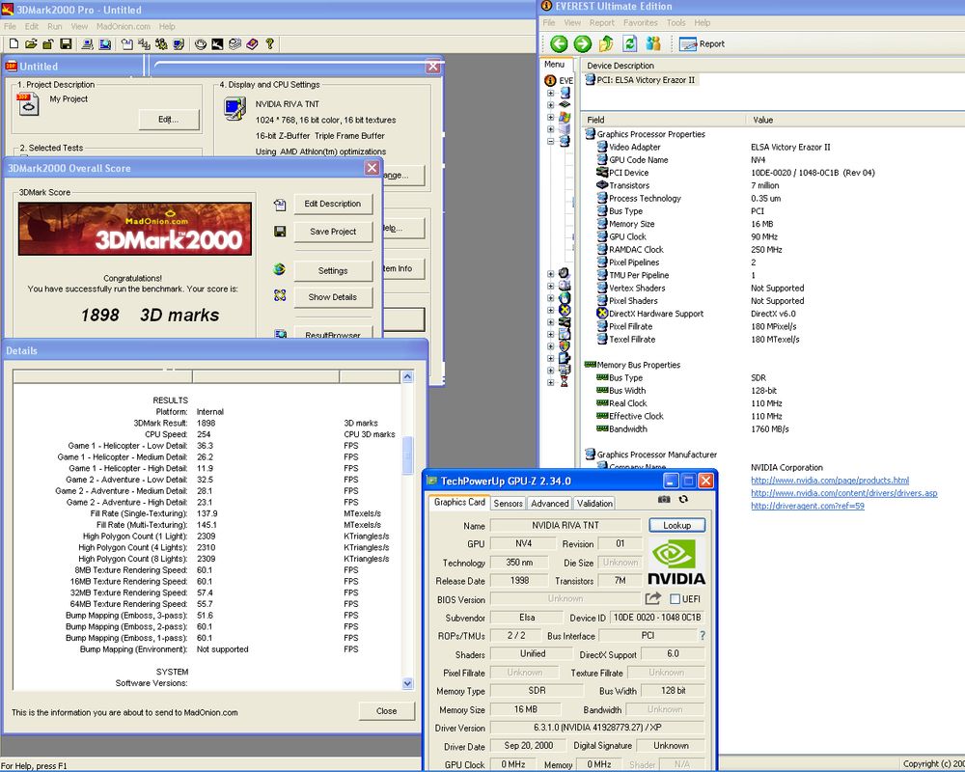Click the New project icon in 3DMark toolbar
The width and height of the screenshot is (965, 772).
pos(14,43)
